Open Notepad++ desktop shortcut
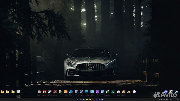 pyautogui.click(x=60, y=92)
